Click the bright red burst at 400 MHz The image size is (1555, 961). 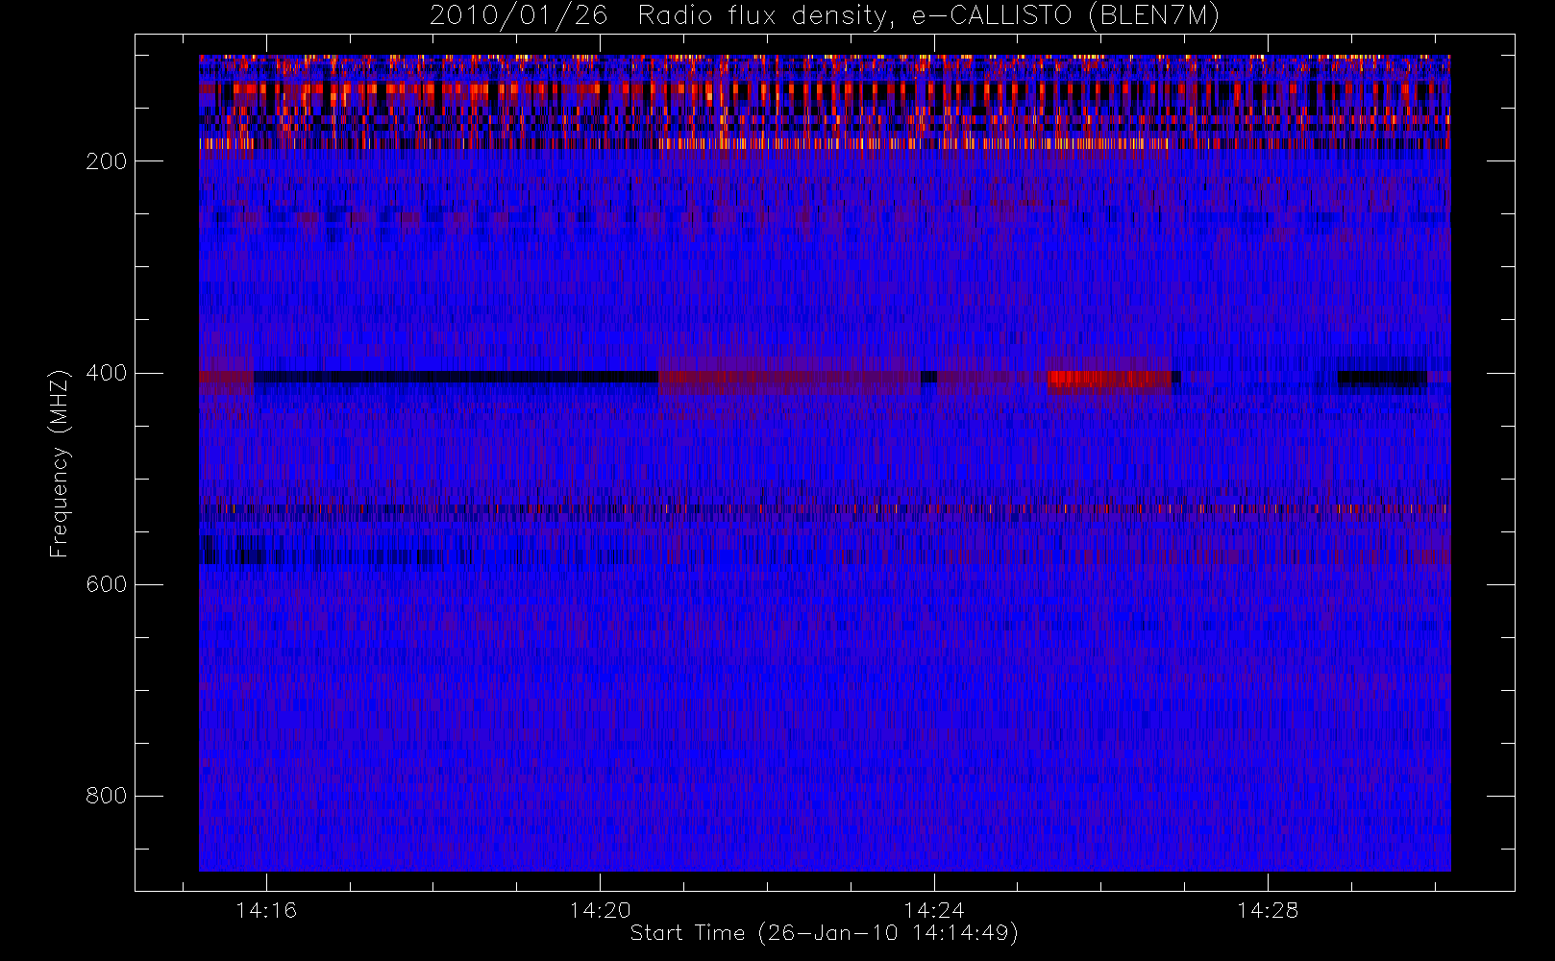[1109, 379]
